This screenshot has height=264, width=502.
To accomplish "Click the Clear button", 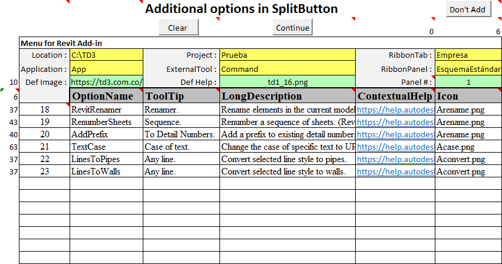I will tap(179, 28).
